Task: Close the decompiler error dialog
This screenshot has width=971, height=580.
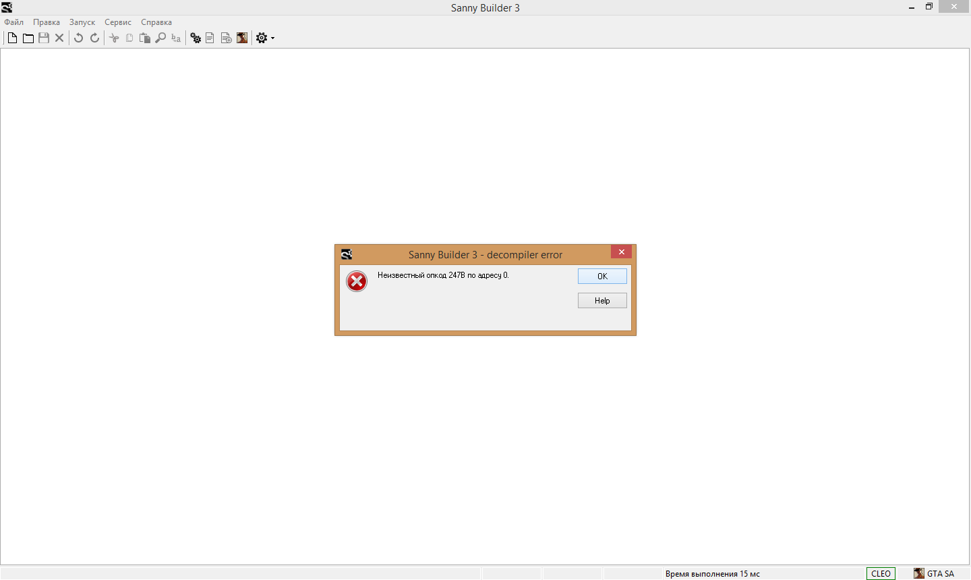Action: [621, 252]
